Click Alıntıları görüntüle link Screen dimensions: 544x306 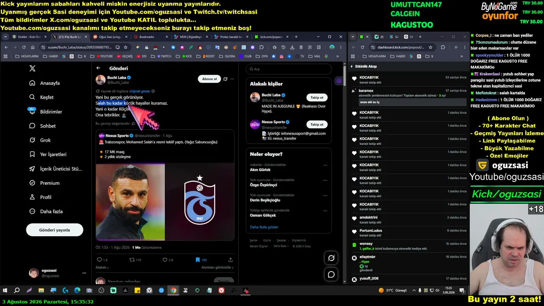[217, 267]
